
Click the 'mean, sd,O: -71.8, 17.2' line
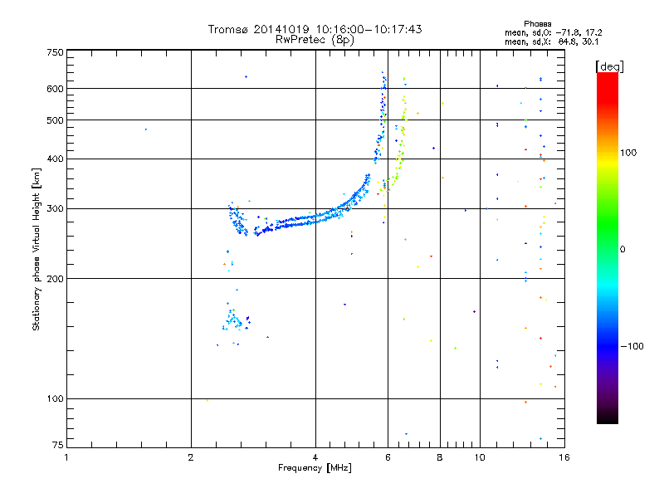(x=553, y=32)
